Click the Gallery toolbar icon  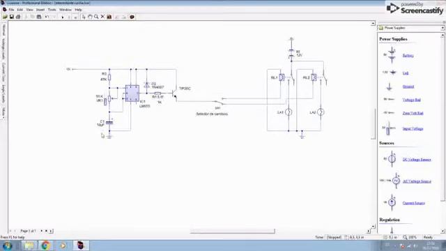click(109, 17)
